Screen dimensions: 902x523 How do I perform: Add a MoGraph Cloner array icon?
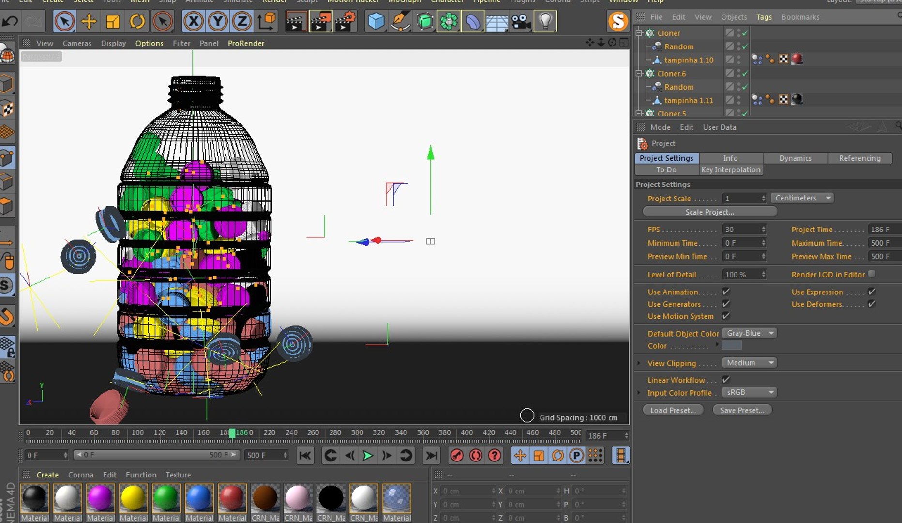pos(449,21)
